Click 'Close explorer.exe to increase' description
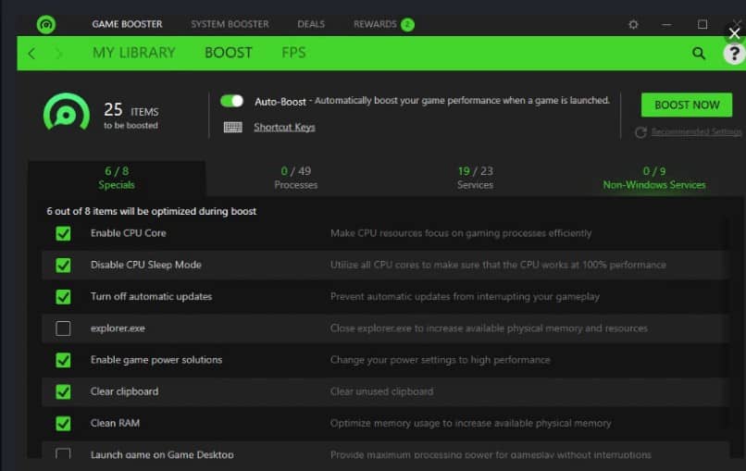This screenshot has width=746, height=471. [x=489, y=328]
